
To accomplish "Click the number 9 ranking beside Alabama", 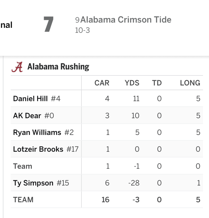I will point(77,20).
